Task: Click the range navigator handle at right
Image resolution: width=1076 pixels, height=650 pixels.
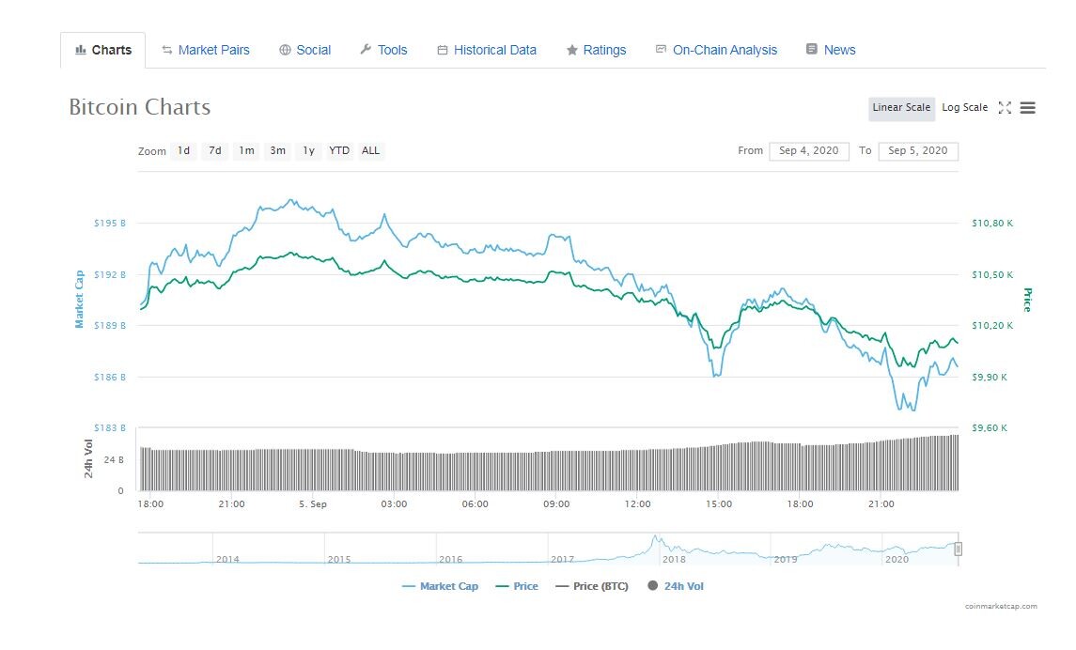Action: (x=958, y=549)
